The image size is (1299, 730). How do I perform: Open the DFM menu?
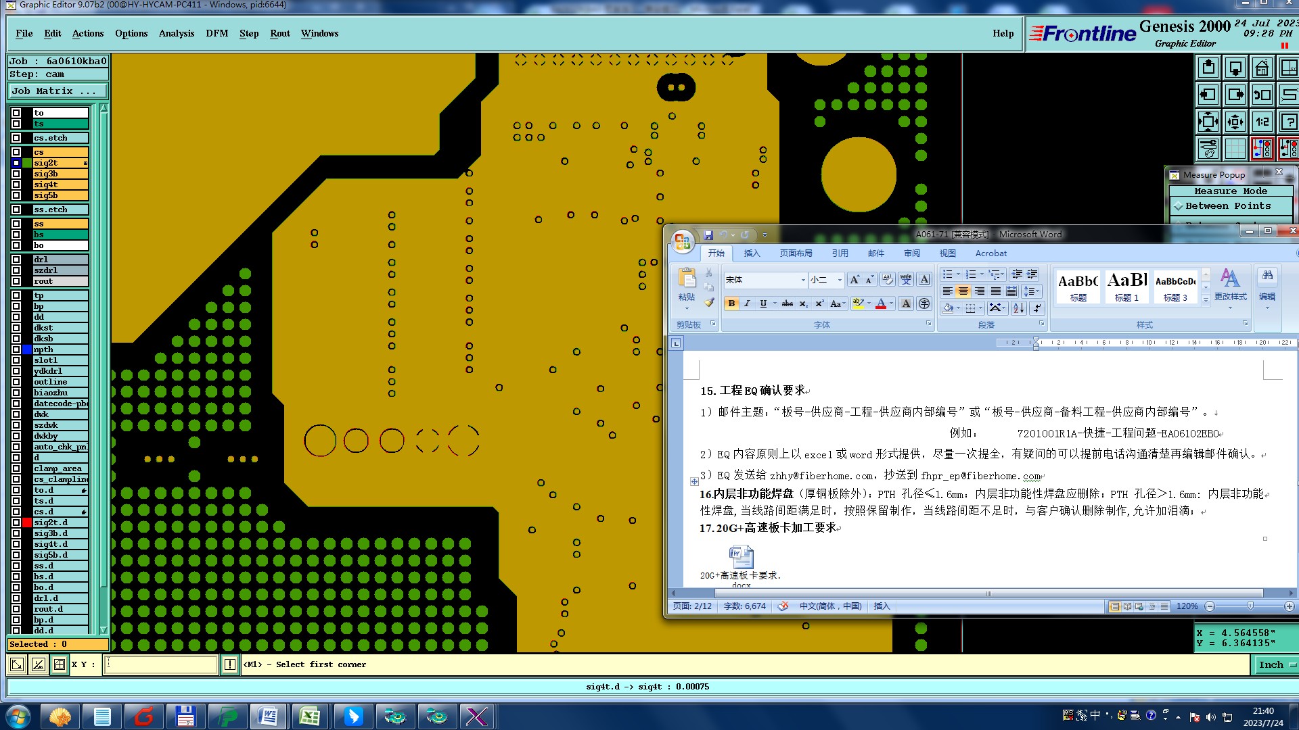click(216, 33)
